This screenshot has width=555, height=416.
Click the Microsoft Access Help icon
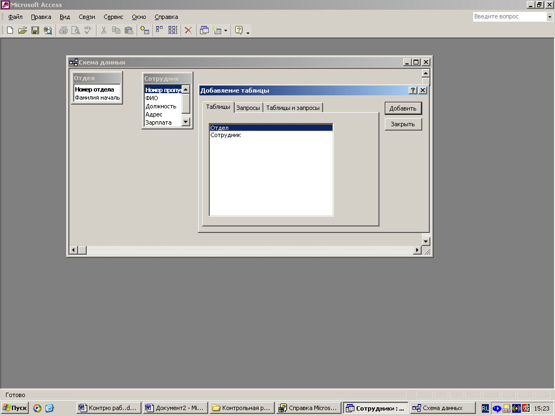click(239, 30)
